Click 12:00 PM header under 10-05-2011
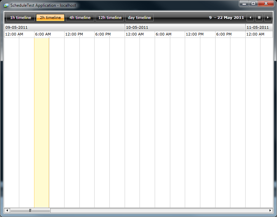The image size is (277, 217). point(200,34)
